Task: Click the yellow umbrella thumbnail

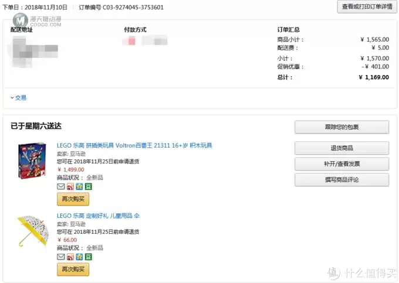Action: pyautogui.click(x=33, y=231)
